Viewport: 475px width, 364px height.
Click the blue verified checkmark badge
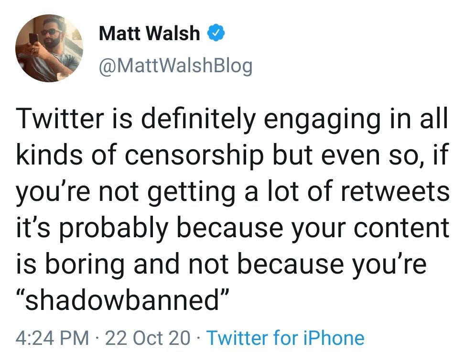[x=216, y=33]
